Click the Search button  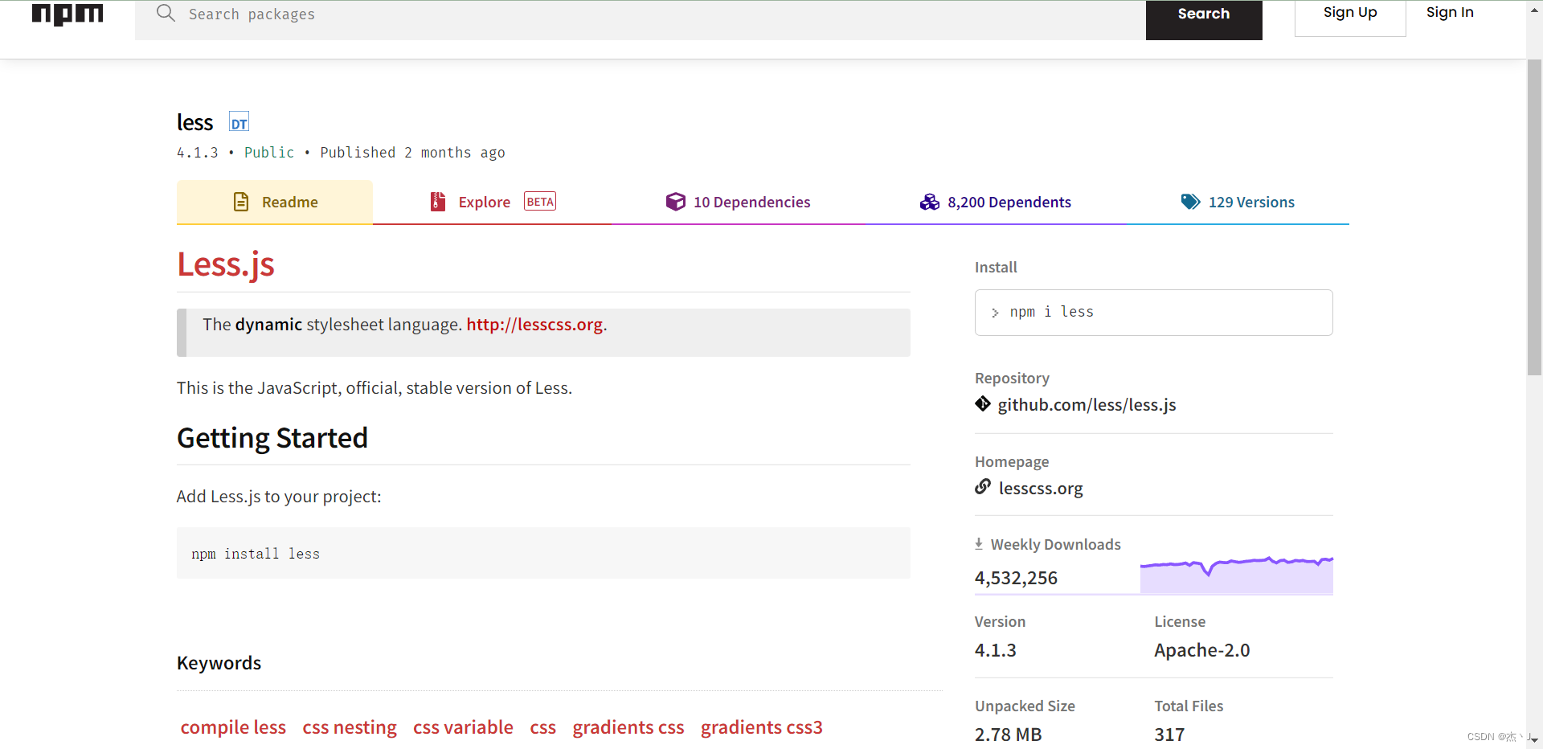coord(1204,19)
